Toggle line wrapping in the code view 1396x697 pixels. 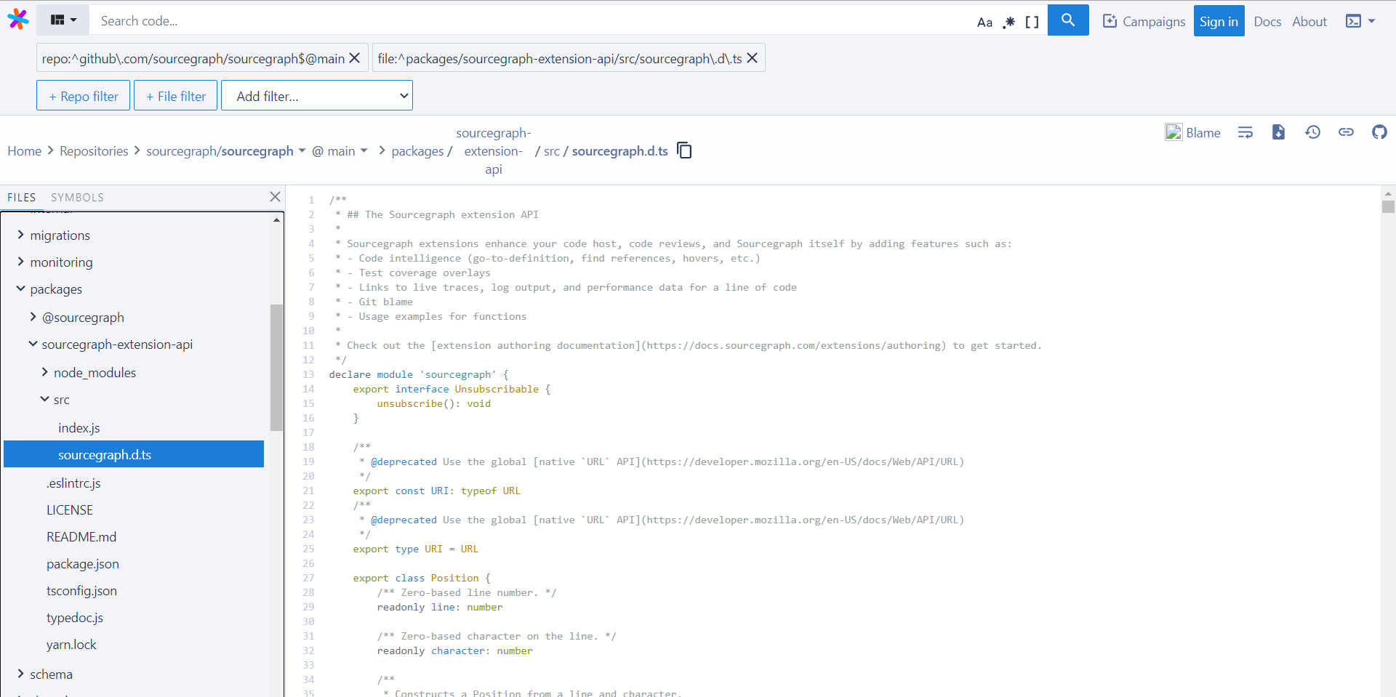(1245, 132)
